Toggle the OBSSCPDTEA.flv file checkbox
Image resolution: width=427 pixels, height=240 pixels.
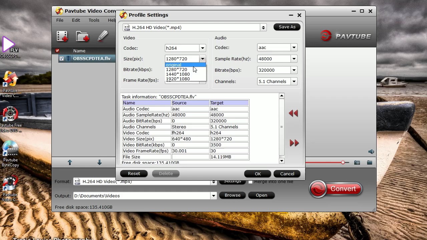[61, 59]
